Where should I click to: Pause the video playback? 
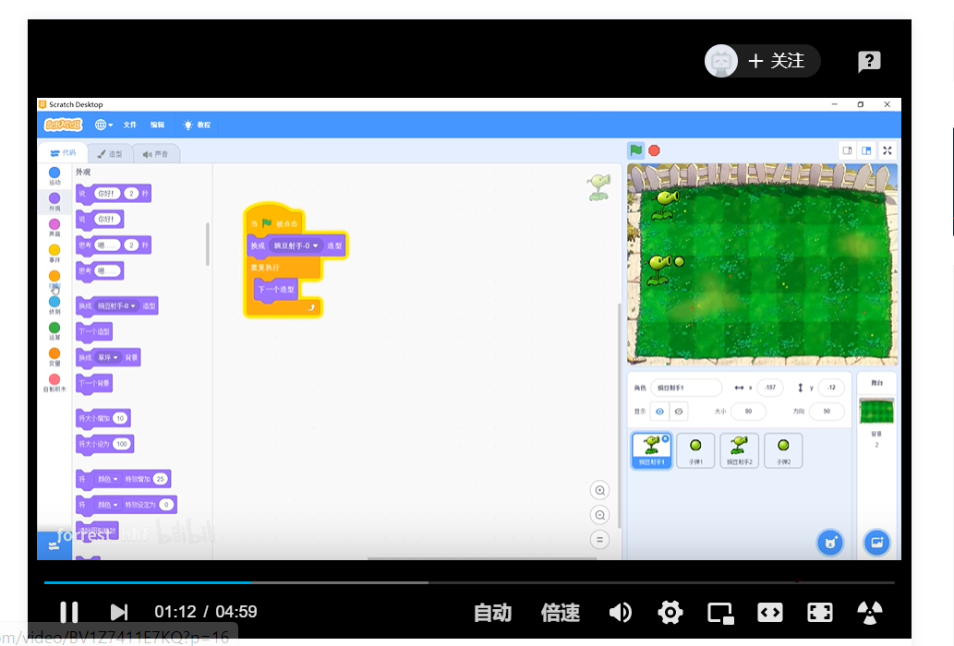[x=68, y=612]
